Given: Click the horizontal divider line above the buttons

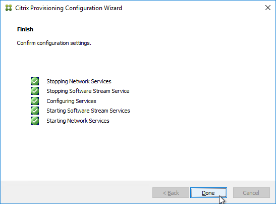Looking at the screenshot, I should pos(138,180).
